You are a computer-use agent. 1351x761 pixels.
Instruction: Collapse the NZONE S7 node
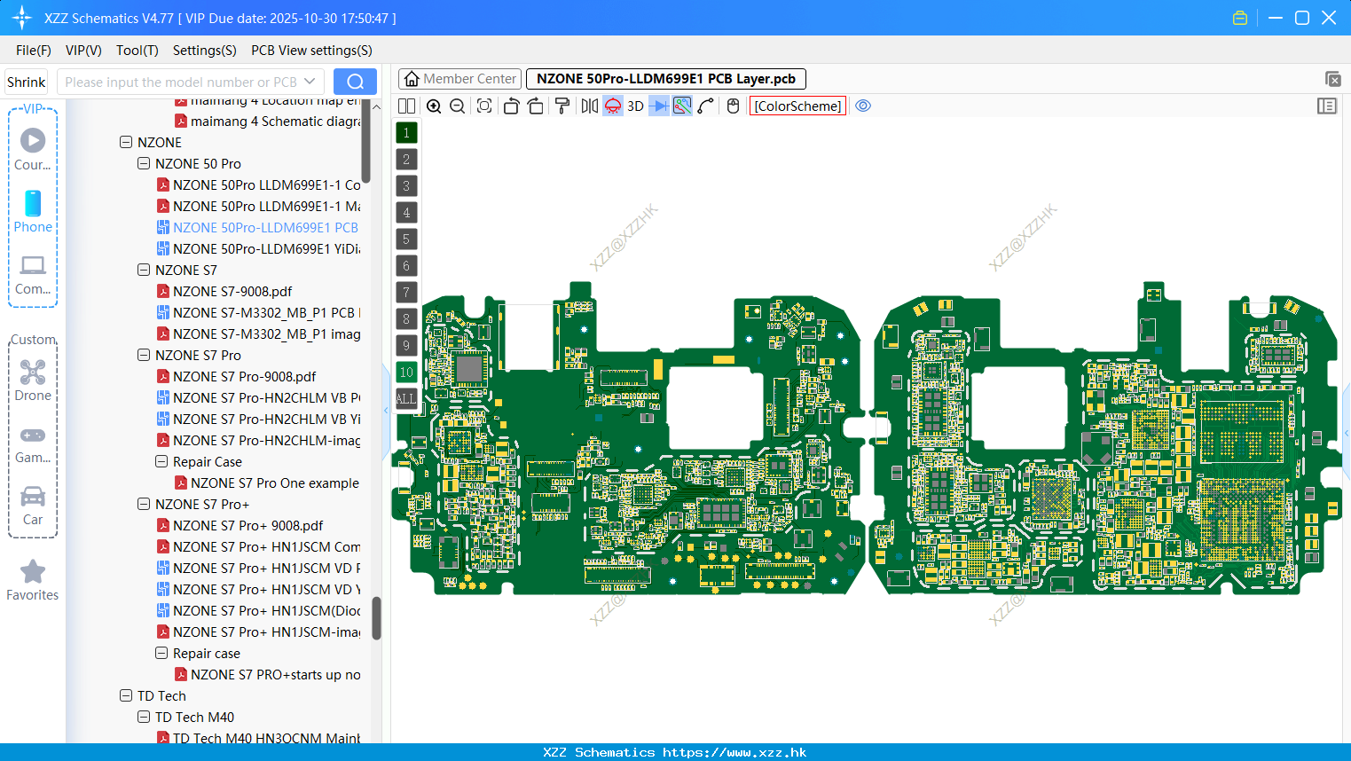coord(144,270)
